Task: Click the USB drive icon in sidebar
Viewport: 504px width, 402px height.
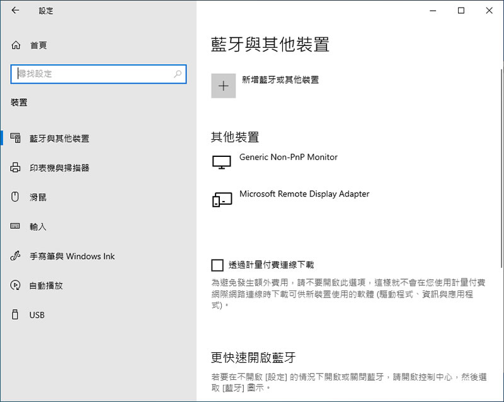Action: 14,314
